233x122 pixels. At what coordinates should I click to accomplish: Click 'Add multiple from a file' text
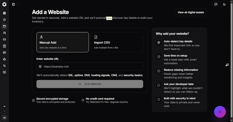pos(106,48)
